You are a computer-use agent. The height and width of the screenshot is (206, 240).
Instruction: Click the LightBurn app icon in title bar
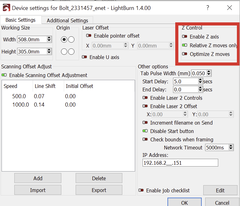click(6, 8)
